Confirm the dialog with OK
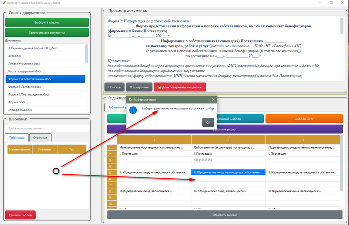 pyautogui.click(x=208, y=122)
